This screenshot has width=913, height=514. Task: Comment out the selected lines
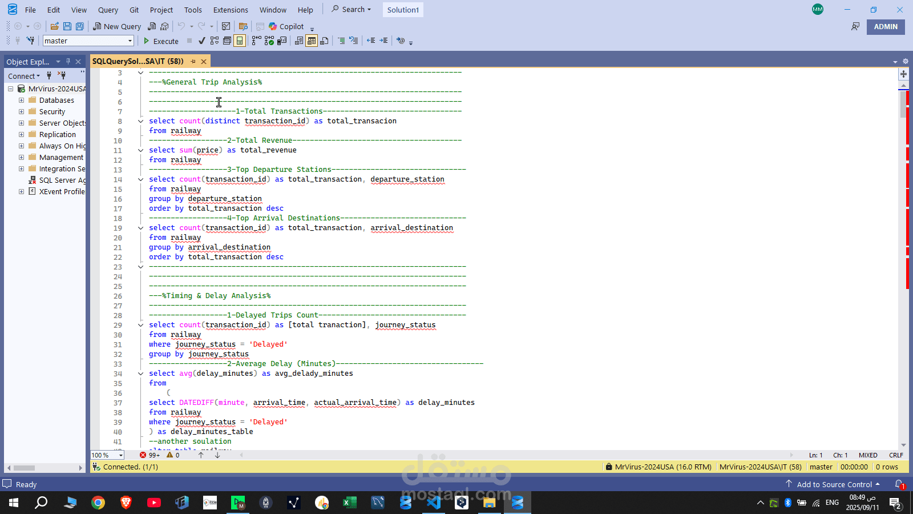tap(341, 41)
